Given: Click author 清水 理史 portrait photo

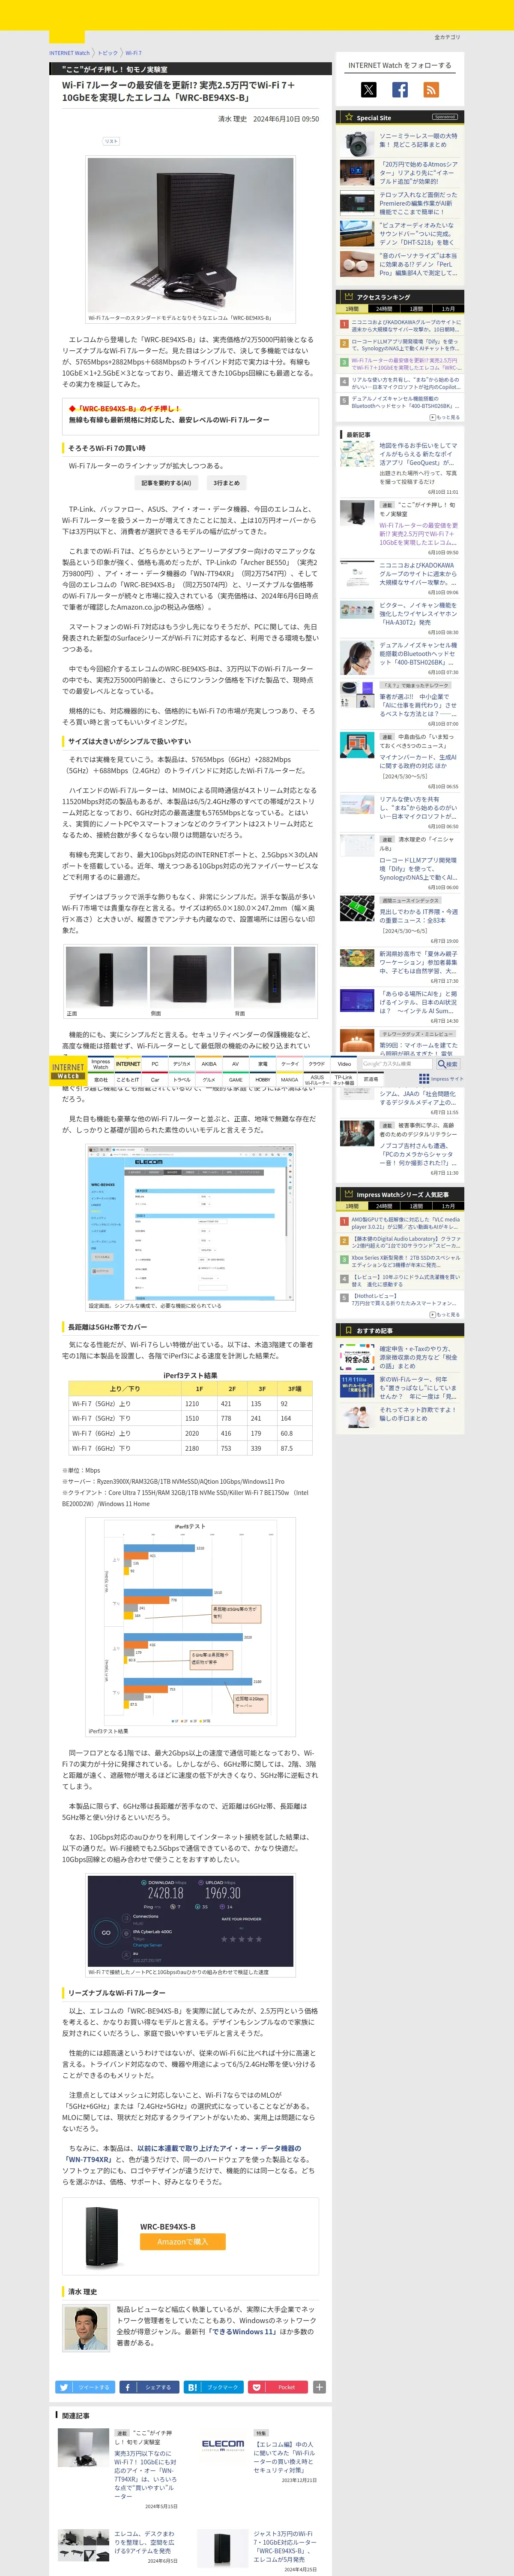Looking at the screenshot, I should [x=86, y=2328].
